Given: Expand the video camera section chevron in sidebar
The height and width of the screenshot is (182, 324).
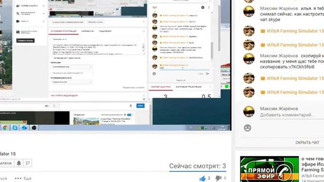Looking at the screenshot, I should click(x=44, y=21).
